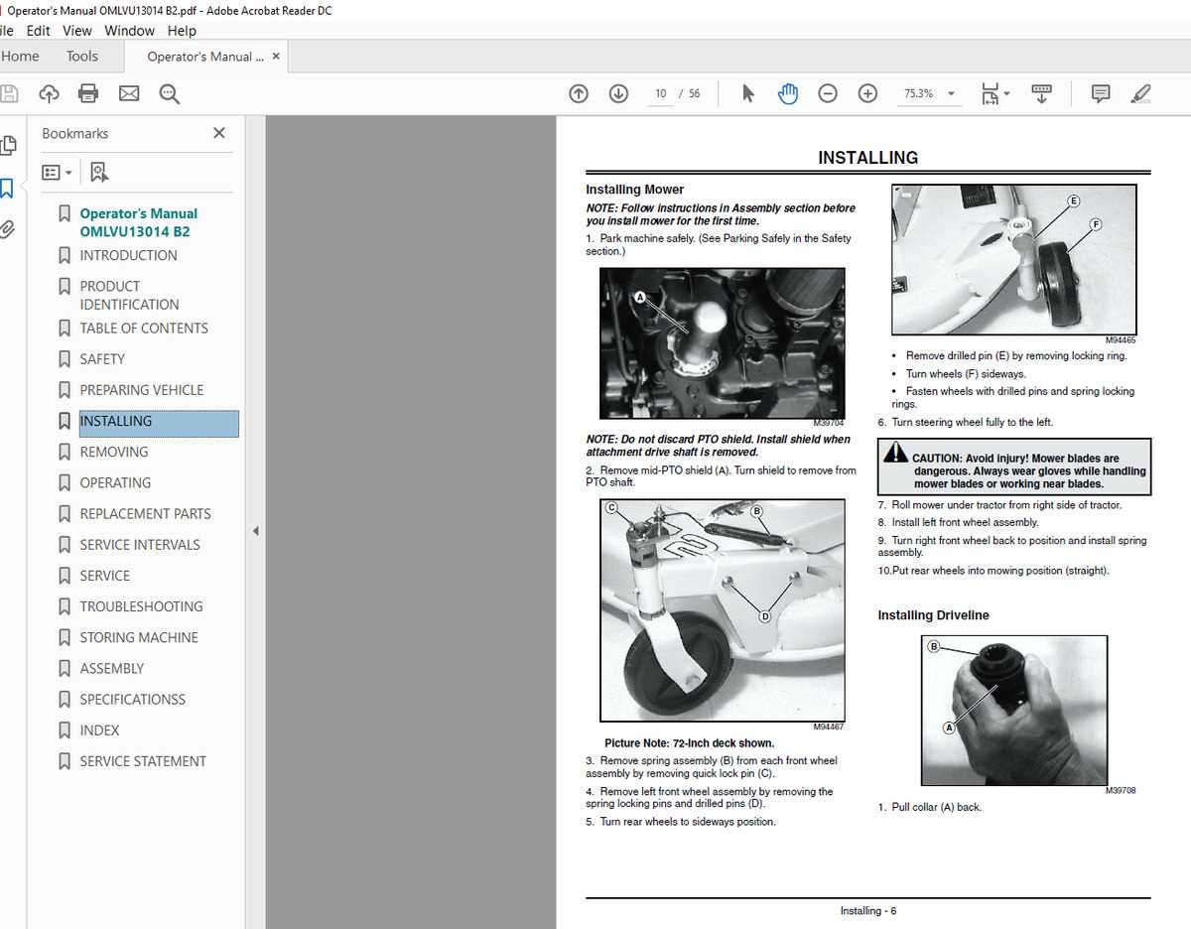This screenshot has width=1191, height=929.
Task: Close the Bookmarks panel
Action: point(219,133)
